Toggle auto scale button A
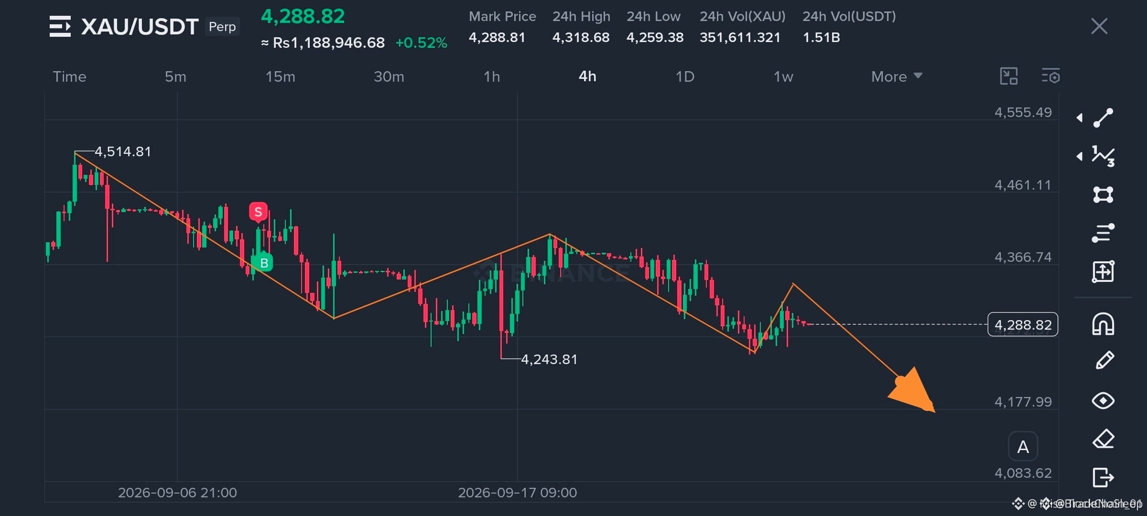The image size is (1147, 516). pos(1023,447)
